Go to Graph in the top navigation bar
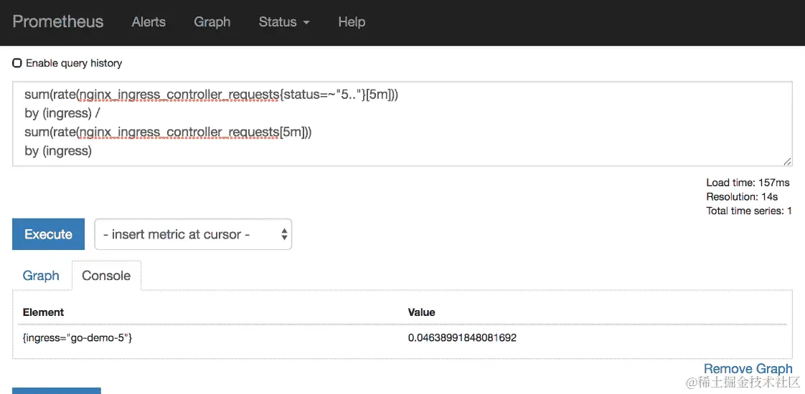This screenshot has width=805, height=394. point(212,21)
